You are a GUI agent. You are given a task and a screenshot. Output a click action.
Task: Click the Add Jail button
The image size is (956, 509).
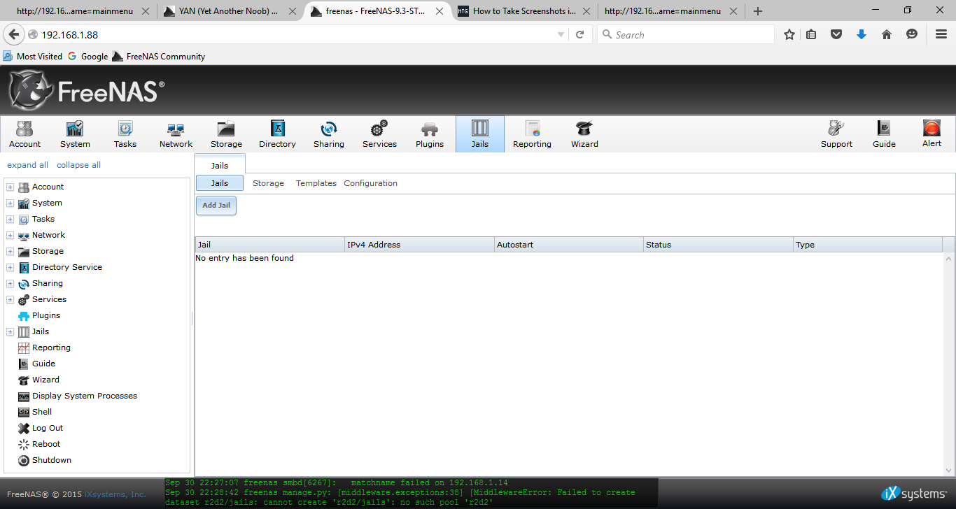(x=216, y=205)
